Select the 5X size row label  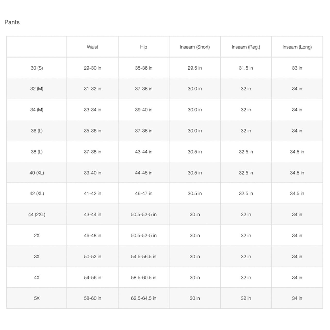coord(37,298)
